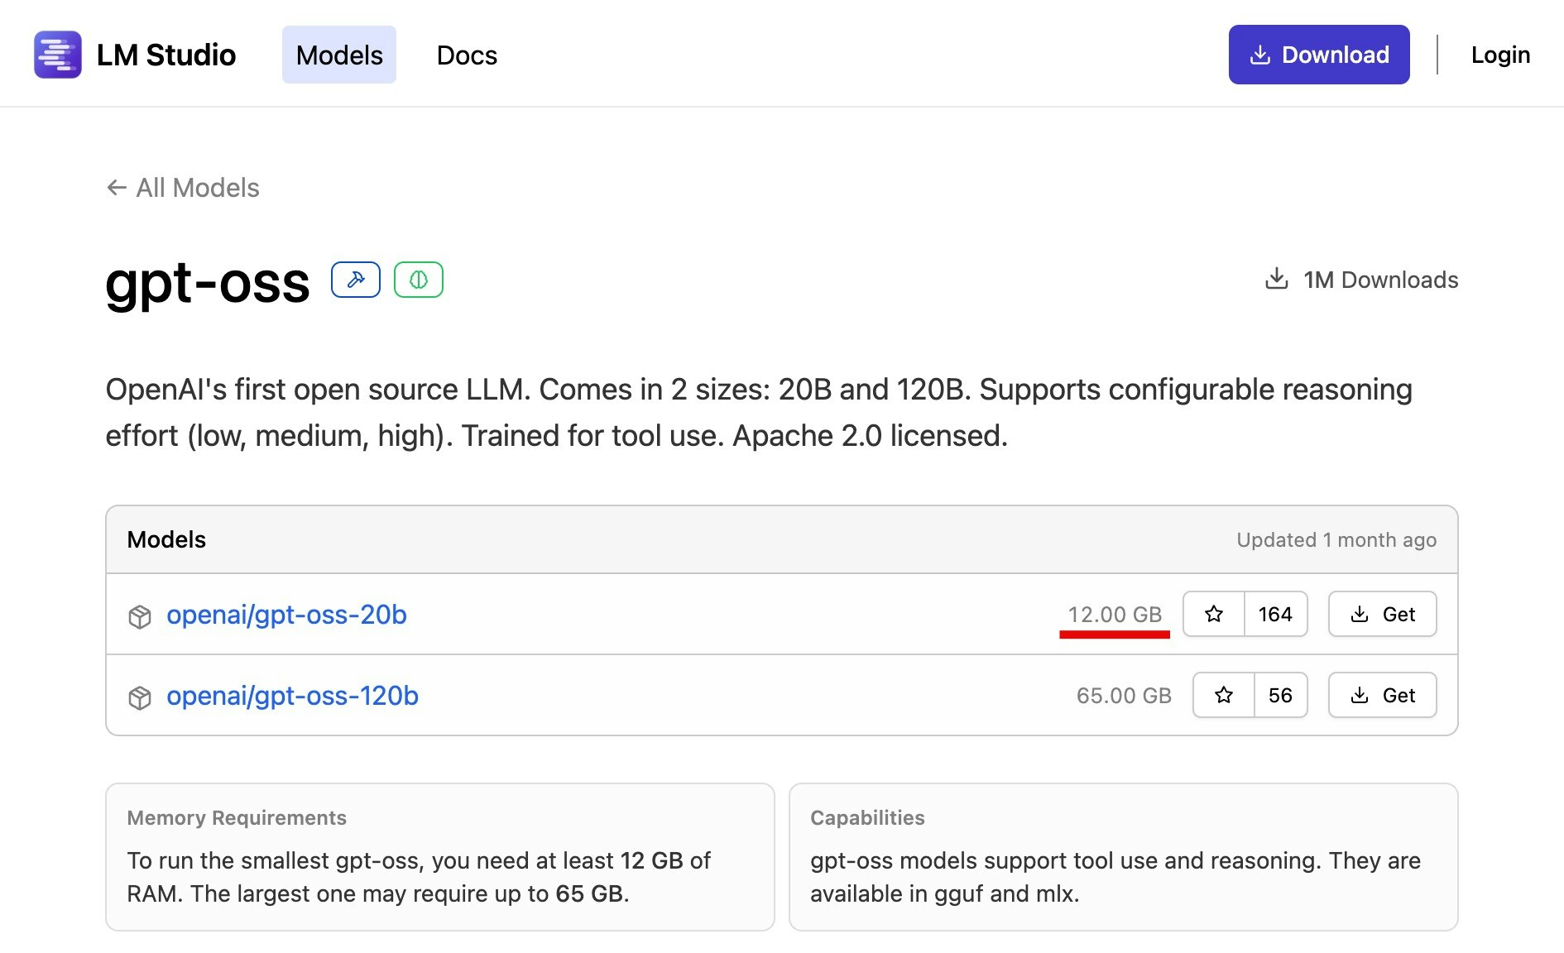The image size is (1564, 953).
Task: Select the 1M Downloads text
Action: coord(1381,280)
